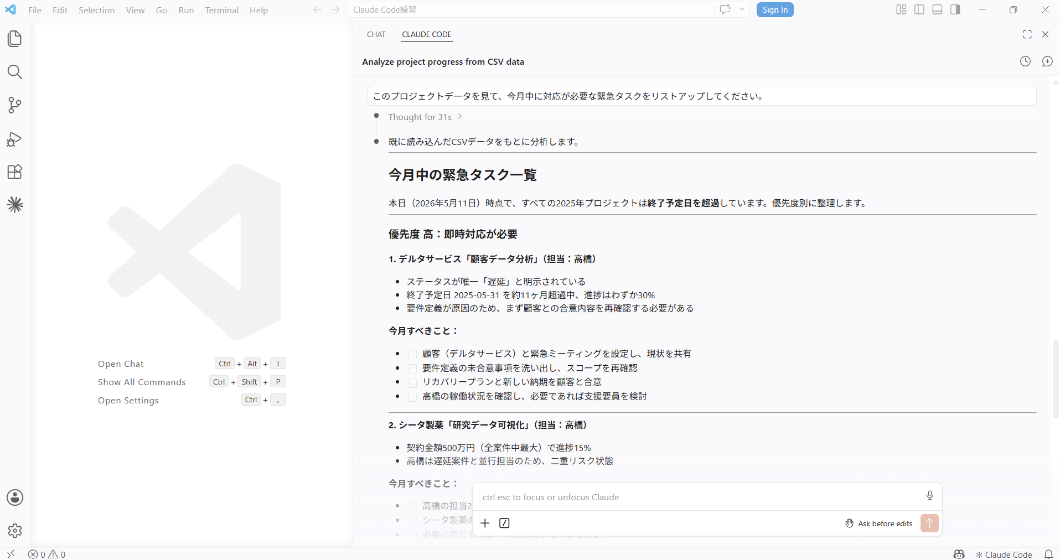Open the Source Control view
1060x560 pixels.
tap(15, 105)
